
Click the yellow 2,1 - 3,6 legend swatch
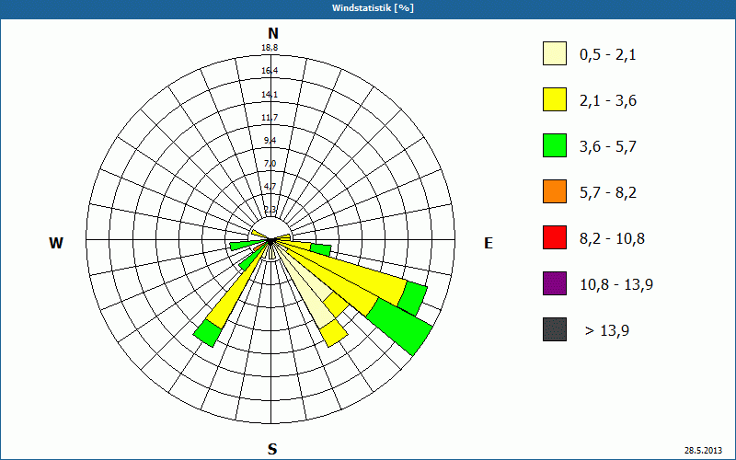point(555,99)
